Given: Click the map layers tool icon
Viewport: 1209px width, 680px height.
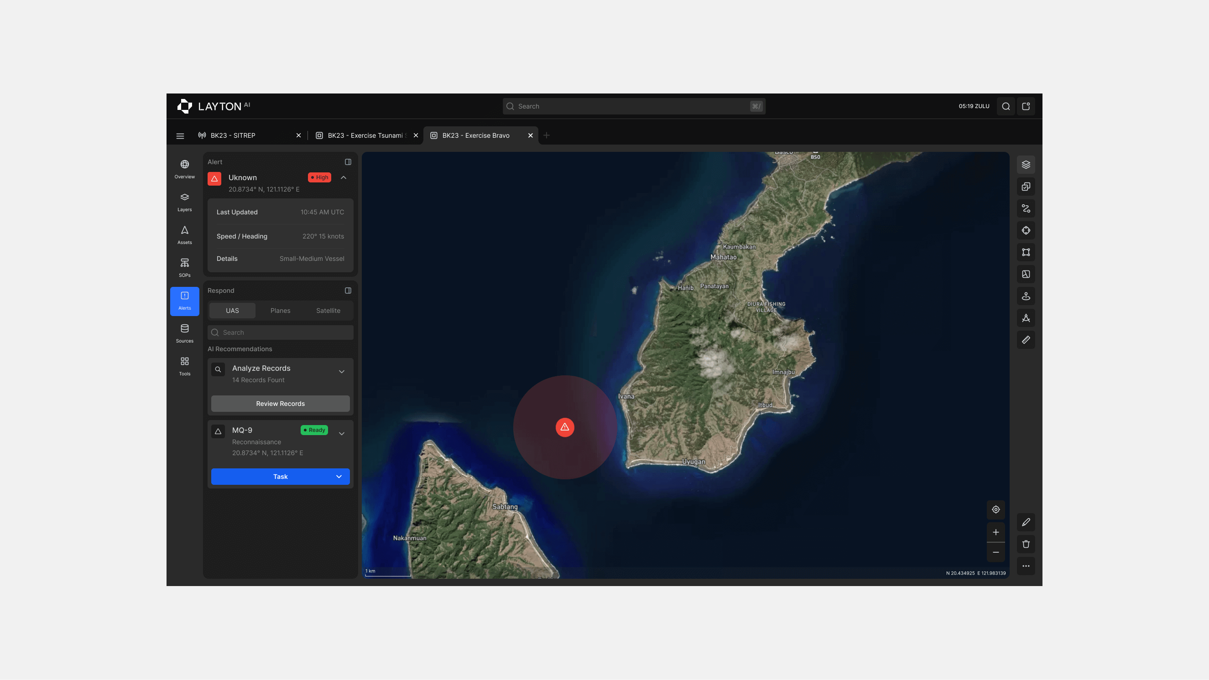Looking at the screenshot, I should click(x=1026, y=165).
